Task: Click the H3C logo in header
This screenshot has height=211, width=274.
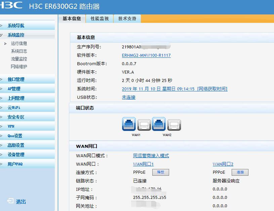Action: tap(11, 5)
